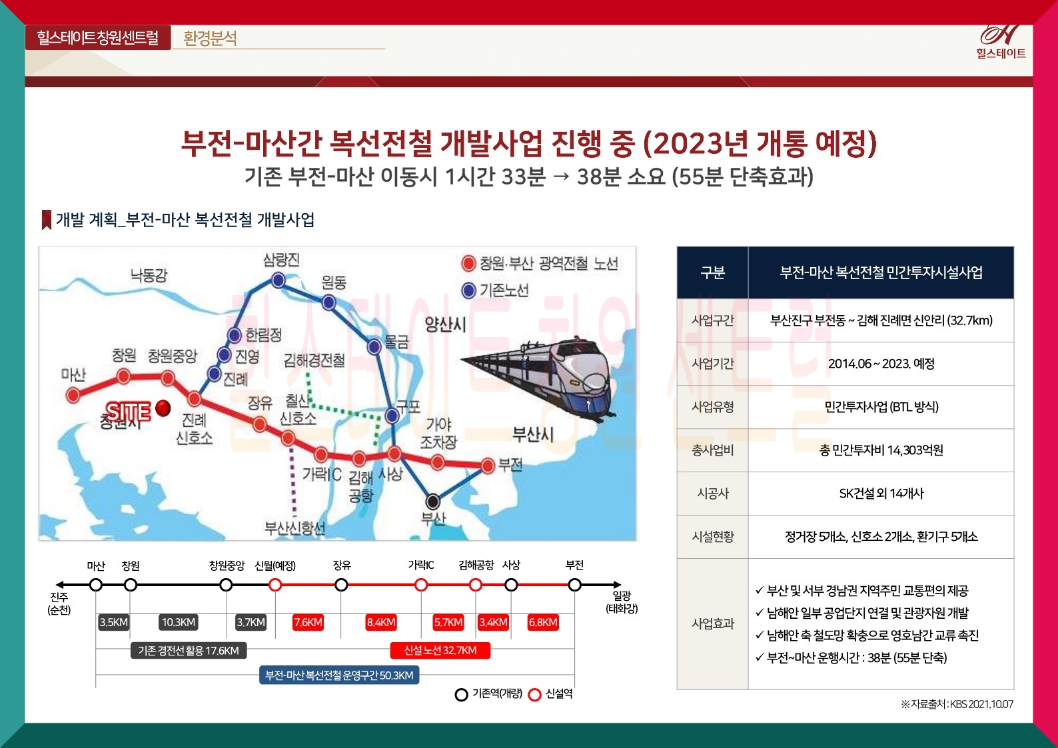Screen dimensions: 1058x748
Task: Click the 구분 table header cell
Action: pyautogui.click(x=713, y=272)
